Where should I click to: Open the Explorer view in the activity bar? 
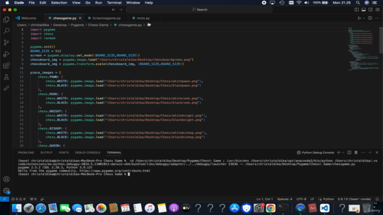pyautogui.click(x=7, y=20)
